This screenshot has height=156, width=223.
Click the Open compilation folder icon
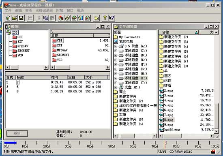pos(15,18)
